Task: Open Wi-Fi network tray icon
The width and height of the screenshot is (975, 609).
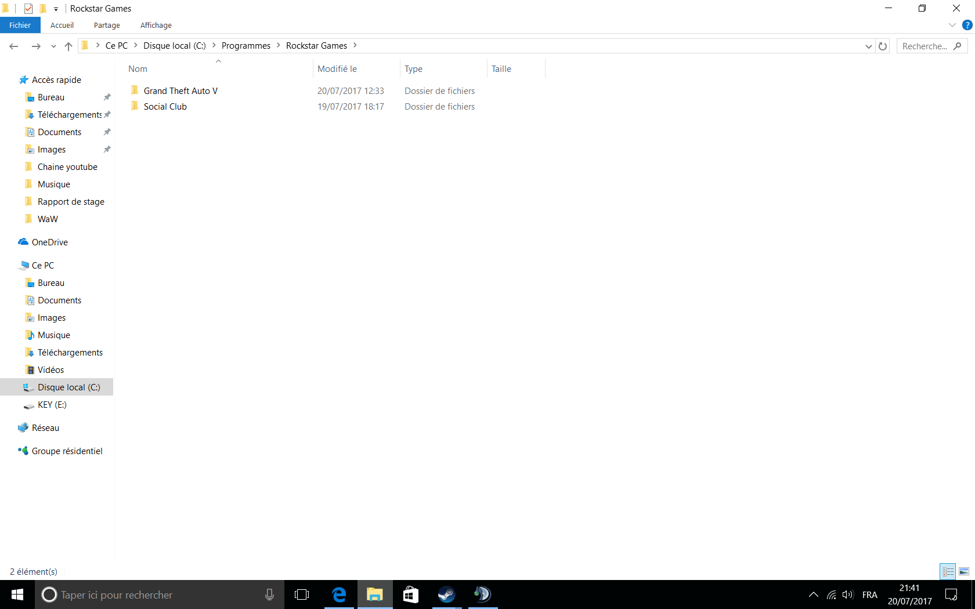Action: (x=832, y=594)
